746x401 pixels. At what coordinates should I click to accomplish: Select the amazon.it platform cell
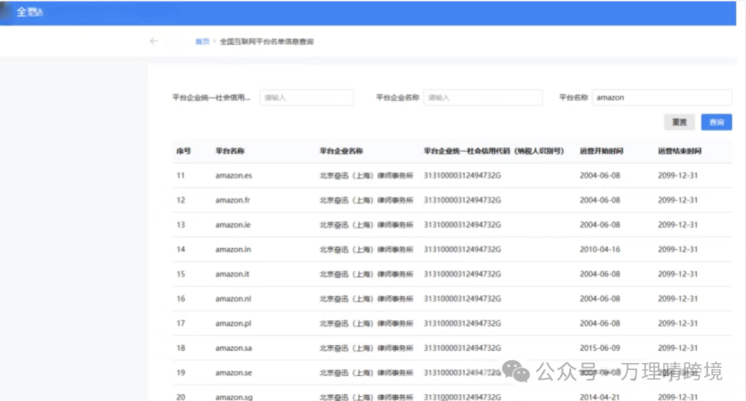232,274
